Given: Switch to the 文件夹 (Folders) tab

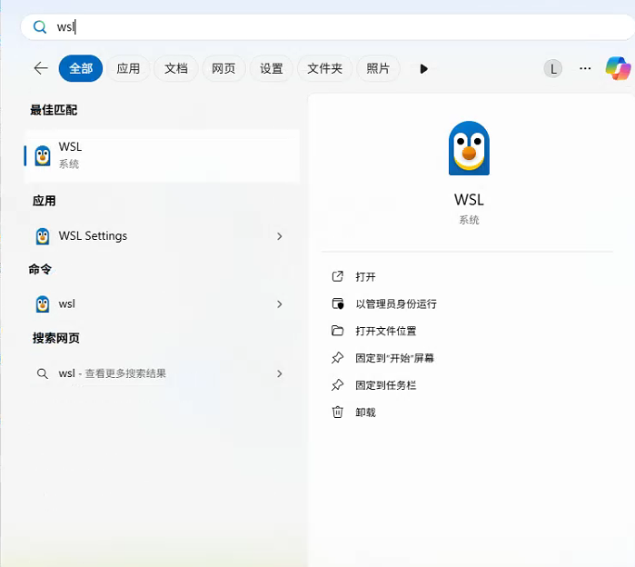Looking at the screenshot, I should coord(325,68).
